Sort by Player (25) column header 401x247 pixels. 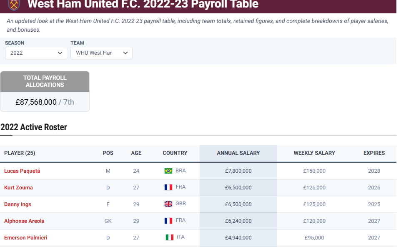coord(20,153)
